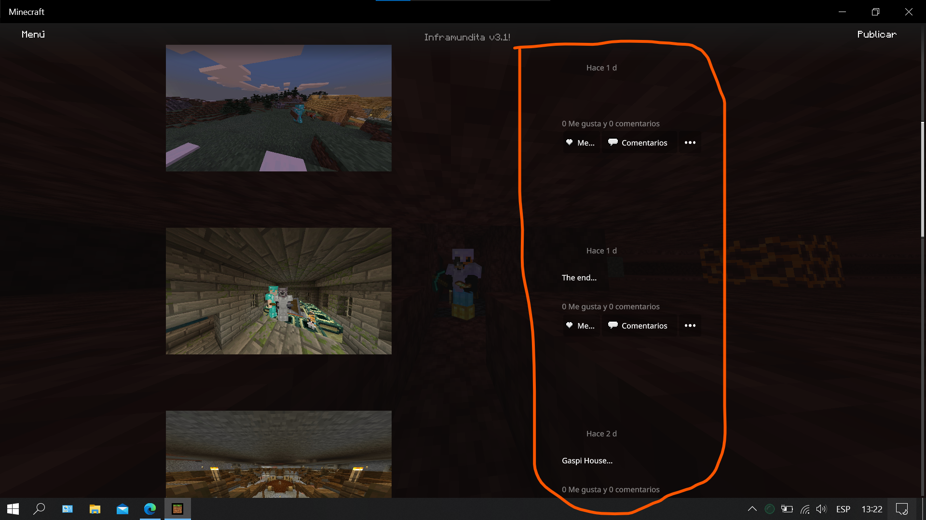Open comments on 'The end...' post
Image resolution: width=926 pixels, height=520 pixels.
(x=638, y=325)
